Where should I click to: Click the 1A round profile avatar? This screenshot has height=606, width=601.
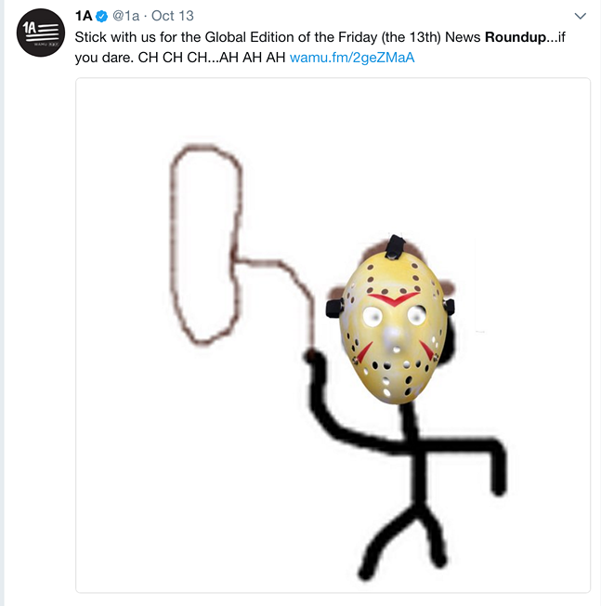point(41,33)
